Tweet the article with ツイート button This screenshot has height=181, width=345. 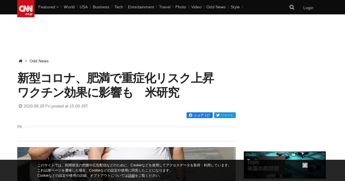pyautogui.click(x=225, y=115)
